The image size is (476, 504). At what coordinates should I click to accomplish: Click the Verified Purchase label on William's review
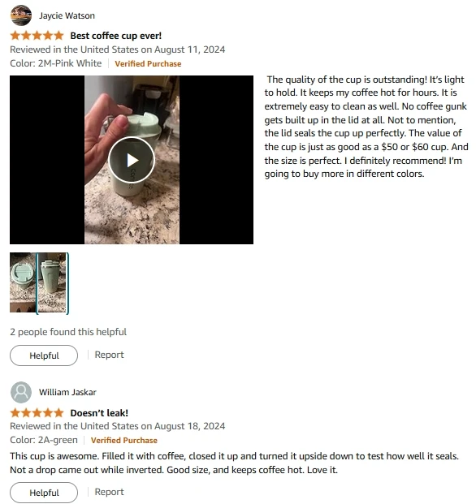pyautogui.click(x=123, y=441)
